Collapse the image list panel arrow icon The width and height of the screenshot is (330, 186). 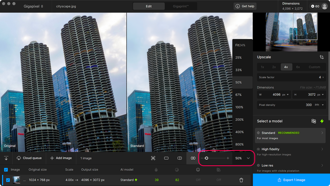(6, 158)
